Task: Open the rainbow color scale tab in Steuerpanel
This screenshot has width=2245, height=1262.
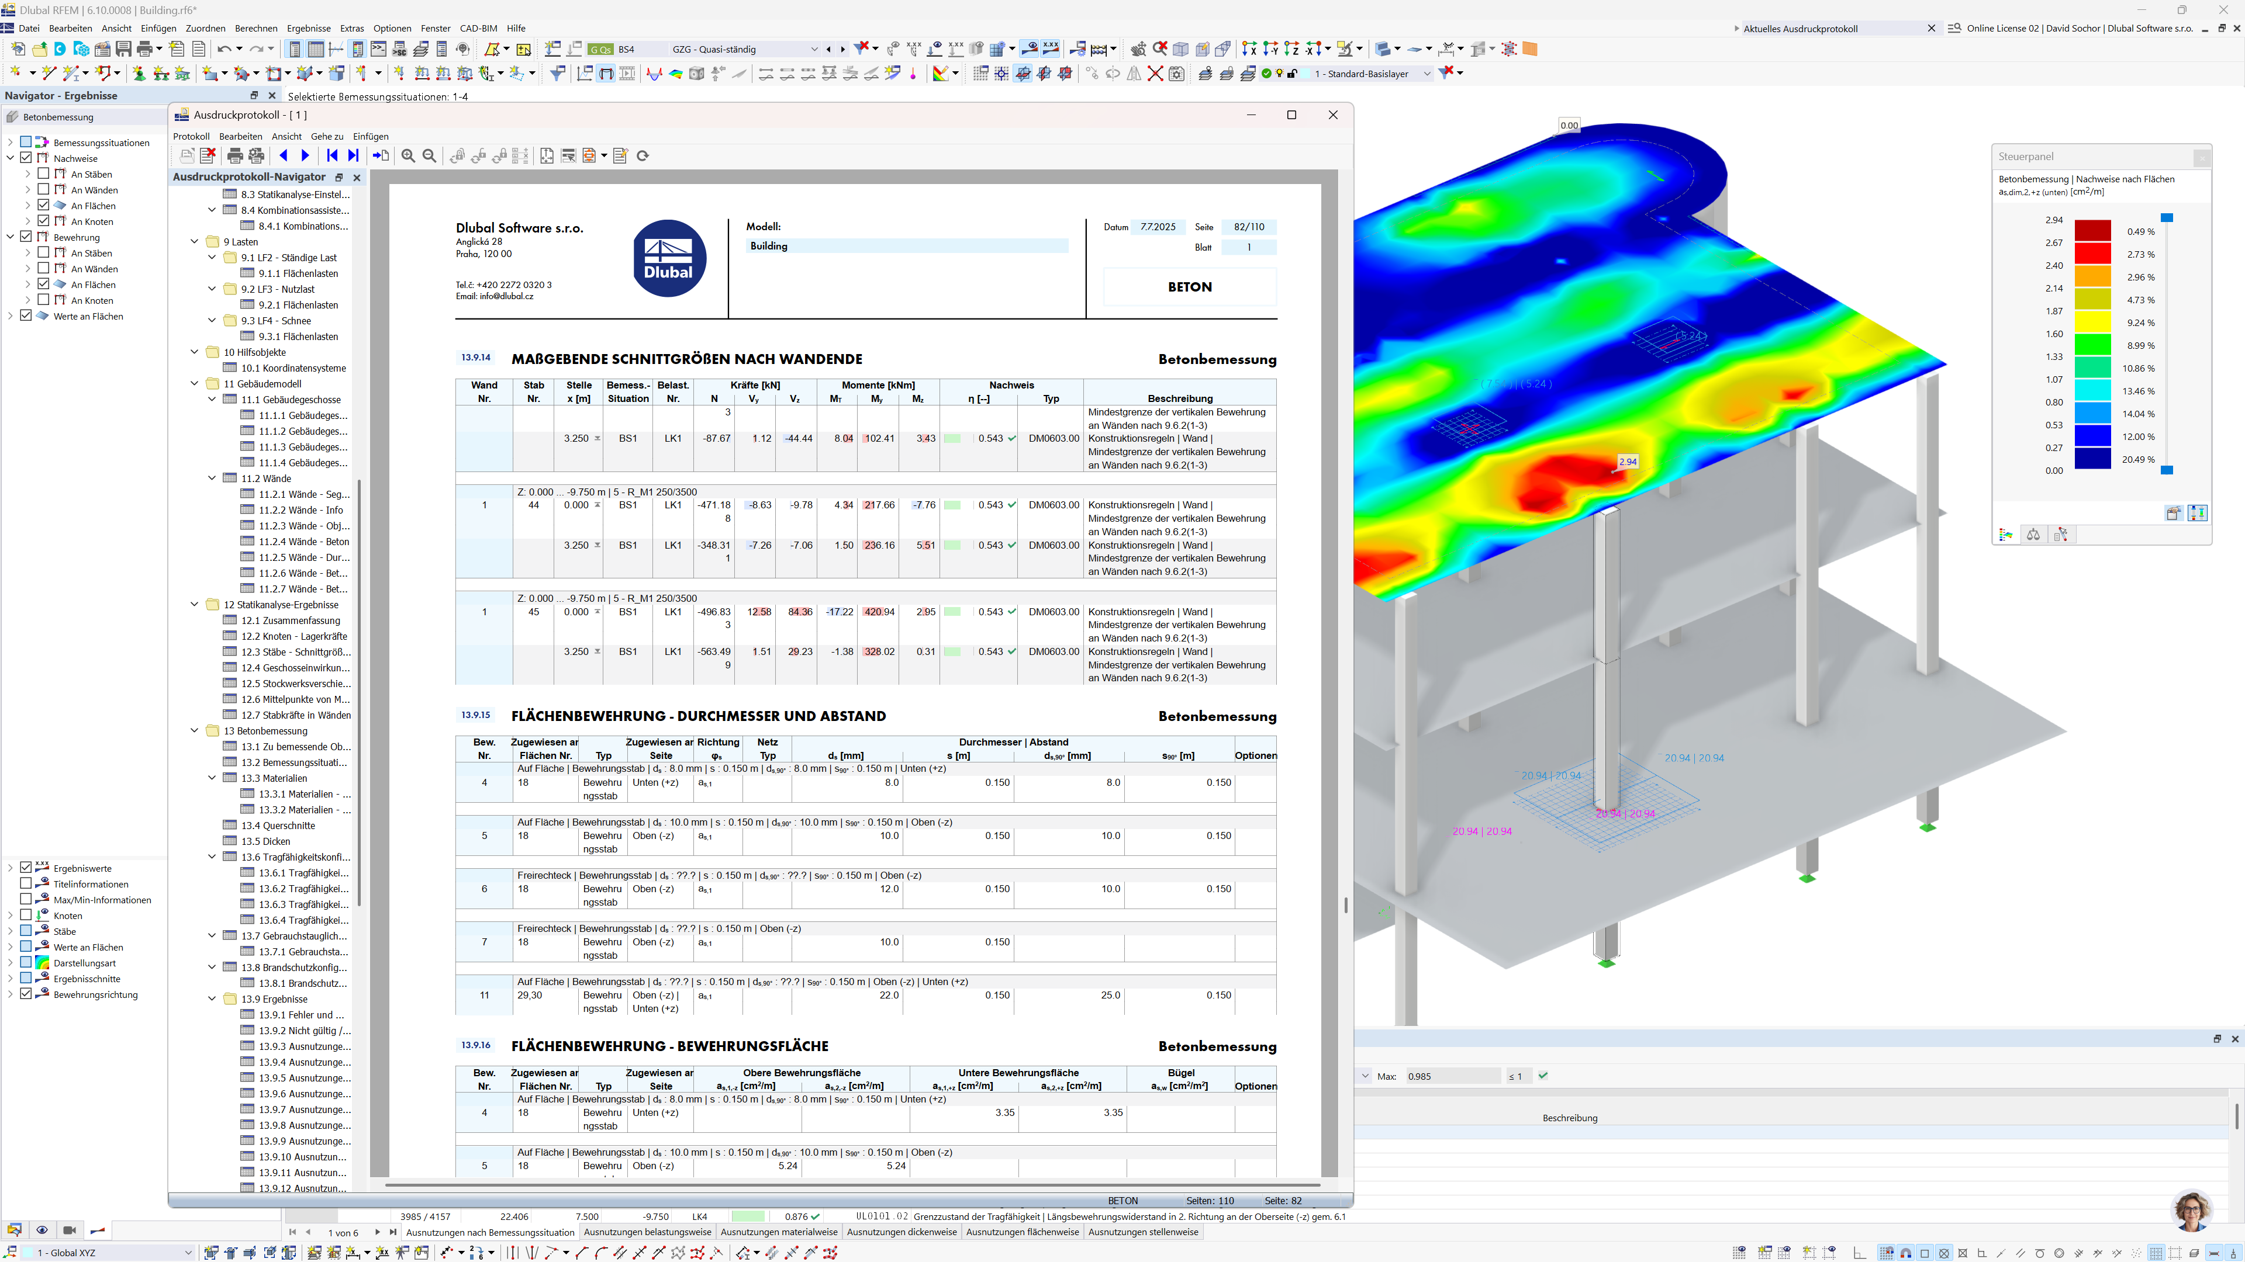Action: click(x=2005, y=534)
